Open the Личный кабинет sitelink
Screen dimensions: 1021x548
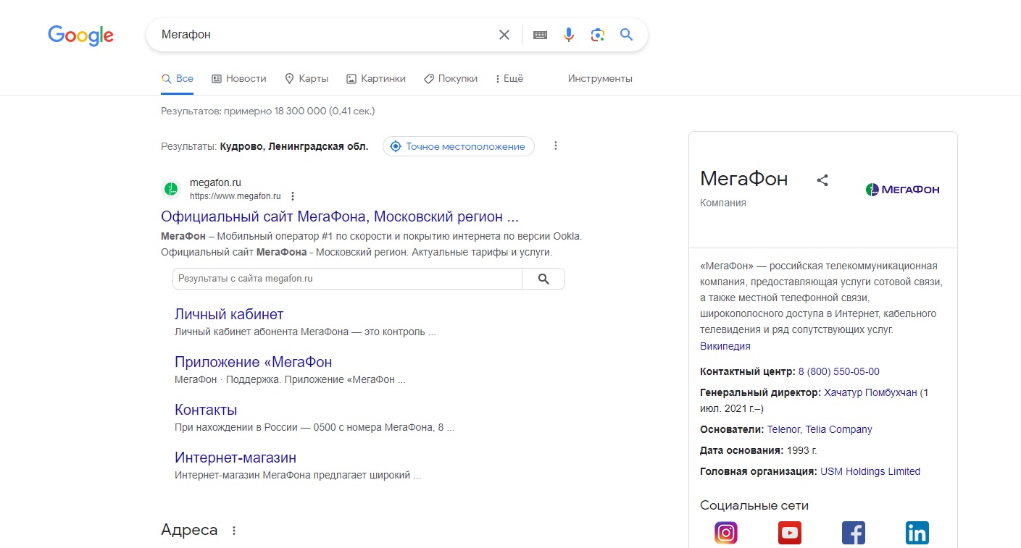(229, 314)
